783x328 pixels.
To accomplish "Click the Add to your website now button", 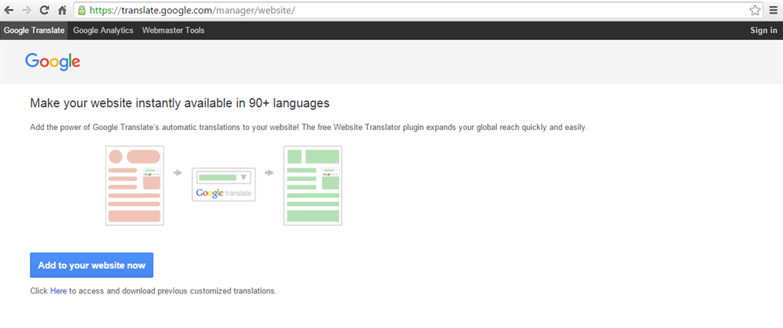I will pos(92,265).
